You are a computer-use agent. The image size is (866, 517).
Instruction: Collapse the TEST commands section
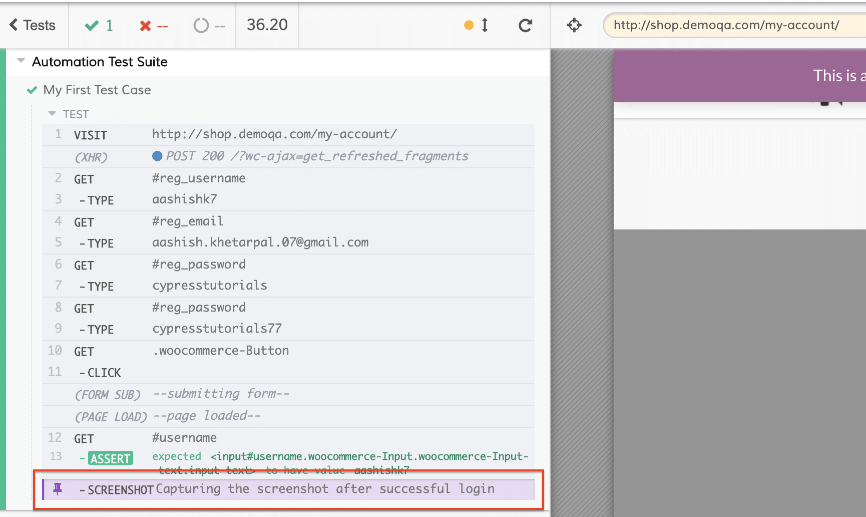pyautogui.click(x=52, y=114)
